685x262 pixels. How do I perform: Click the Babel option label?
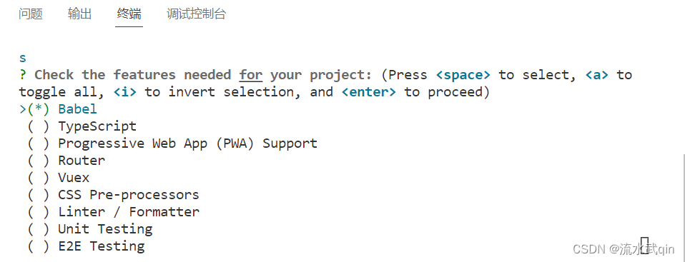[x=78, y=109]
